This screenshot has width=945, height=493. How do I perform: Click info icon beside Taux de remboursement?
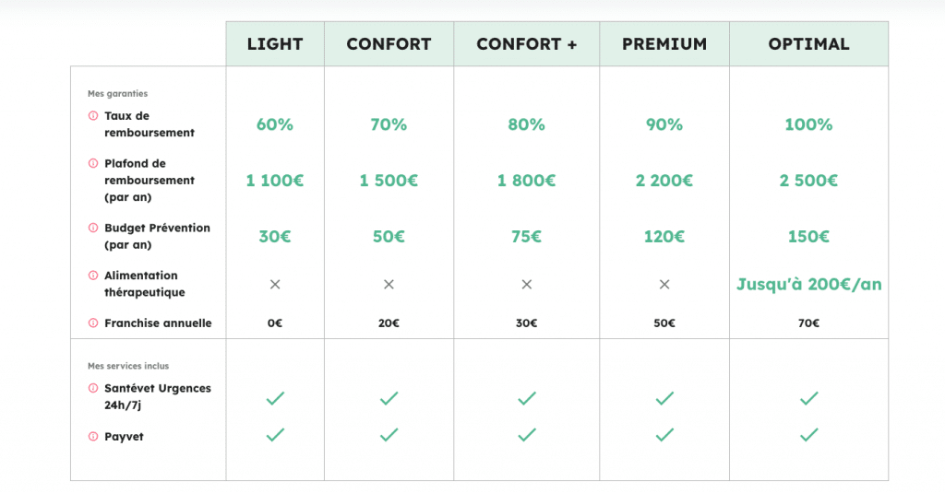point(92,116)
